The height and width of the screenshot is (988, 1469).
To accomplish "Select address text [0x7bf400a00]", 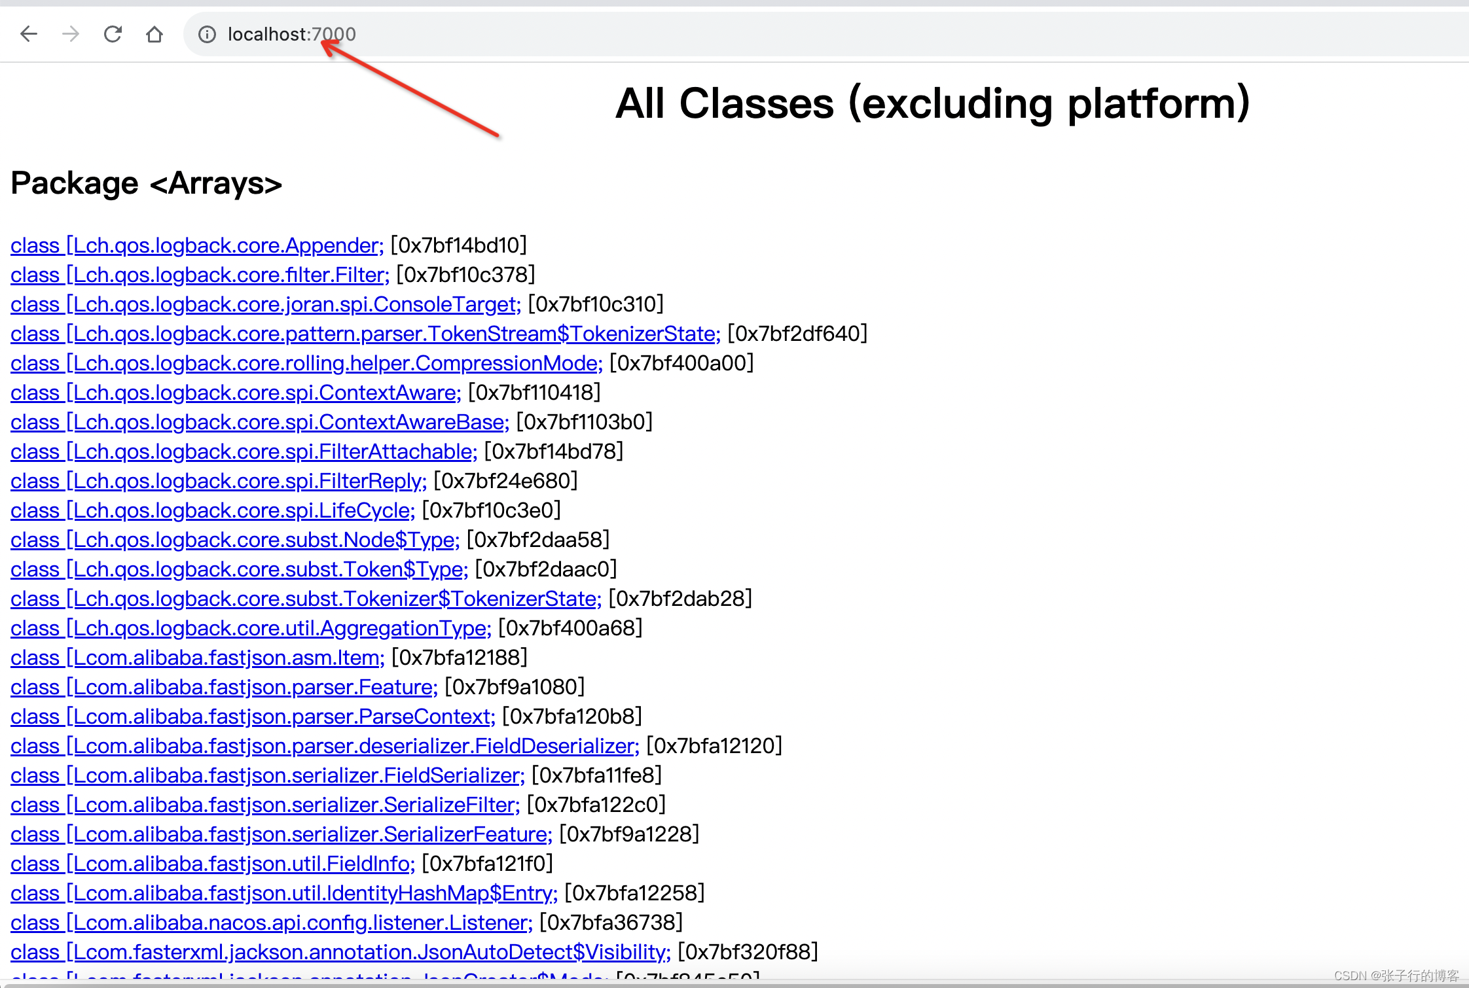I will (x=682, y=363).
